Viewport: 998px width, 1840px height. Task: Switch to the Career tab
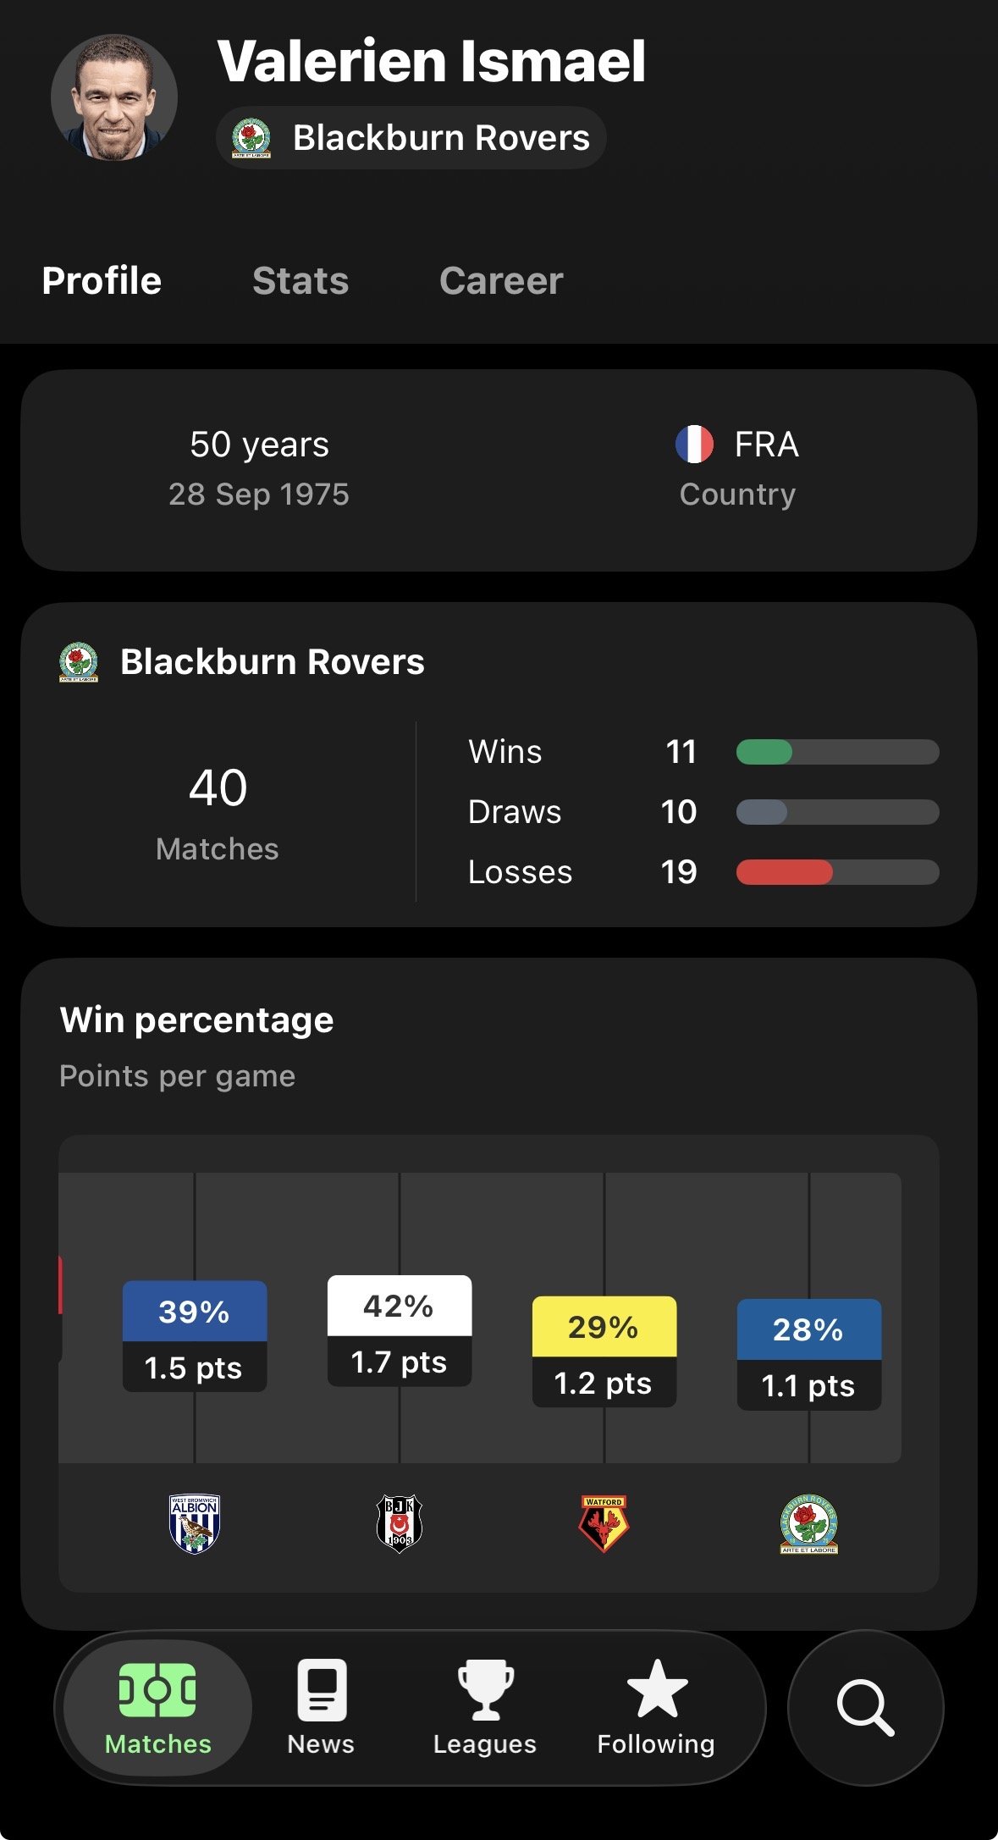click(501, 281)
